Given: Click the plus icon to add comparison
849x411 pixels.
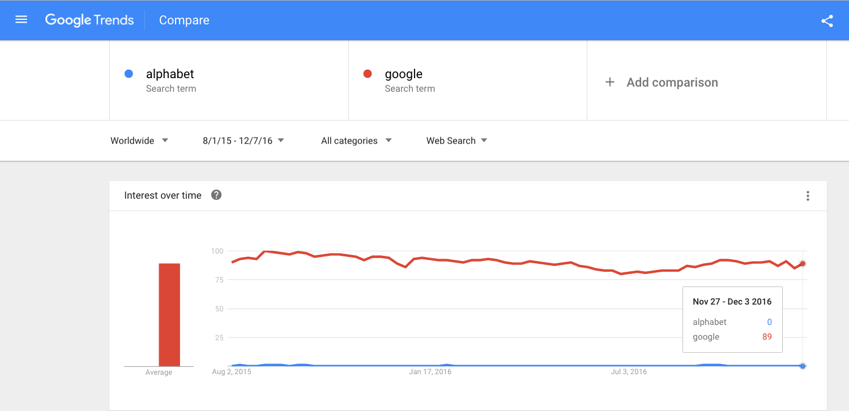Looking at the screenshot, I should pos(610,82).
